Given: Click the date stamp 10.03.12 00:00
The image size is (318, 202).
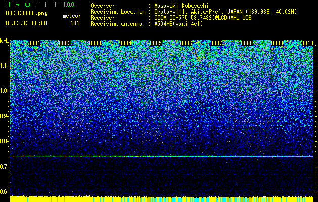Looking at the screenshot, I should [26, 23].
